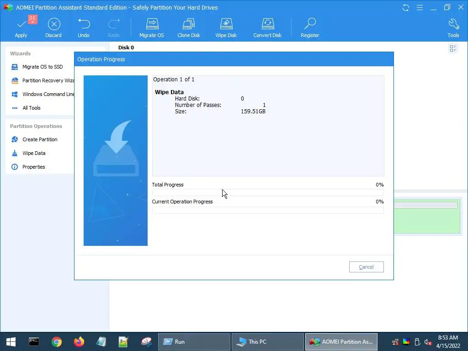The image size is (468, 351).
Task: Click the Register key icon
Action: pyautogui.click(x=310, y=28)
